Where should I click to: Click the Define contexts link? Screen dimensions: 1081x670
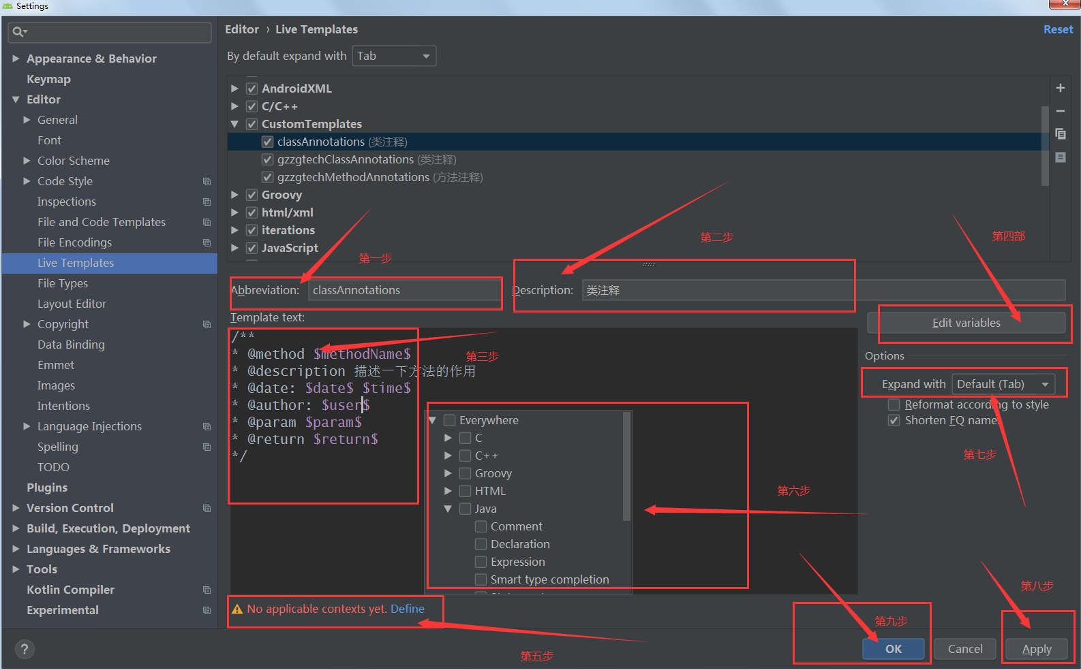tap(408, 609)
